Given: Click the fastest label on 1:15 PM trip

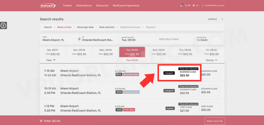Looking at the screenshot, I should (170, 108).
